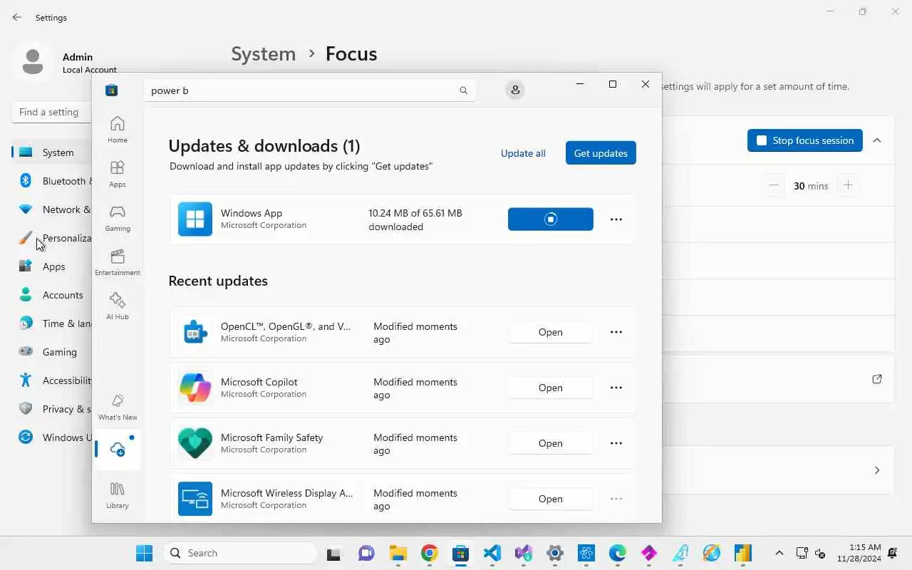Go to Gaming in the Store sidebar
The width and height of the screenshot is (912, 570).
[x=118, y=218]
